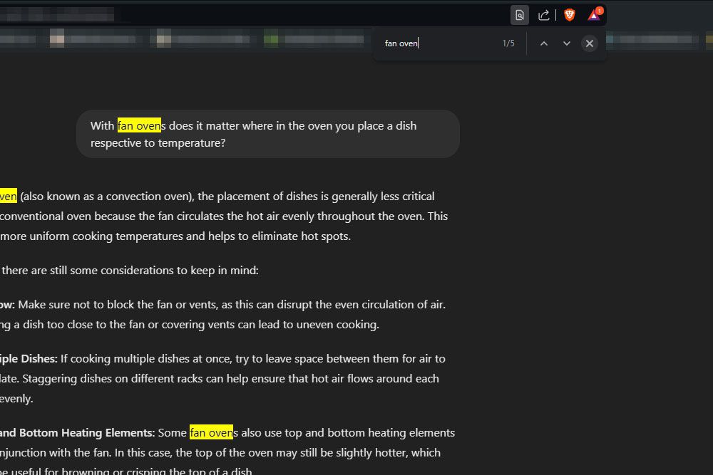This screenshot has height=475, width=713.
Task: Click the 1/5 match counter
Action: 508,43
